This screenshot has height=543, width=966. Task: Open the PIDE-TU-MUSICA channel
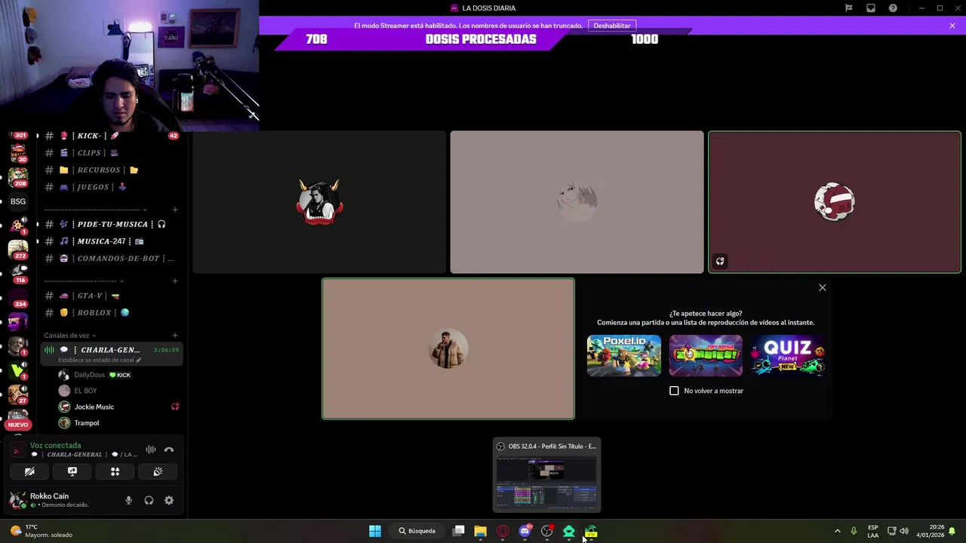pos(110,224)
